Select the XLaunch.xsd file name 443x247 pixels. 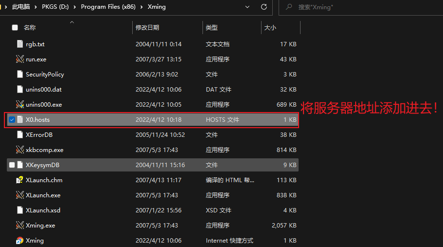[43, 210]
